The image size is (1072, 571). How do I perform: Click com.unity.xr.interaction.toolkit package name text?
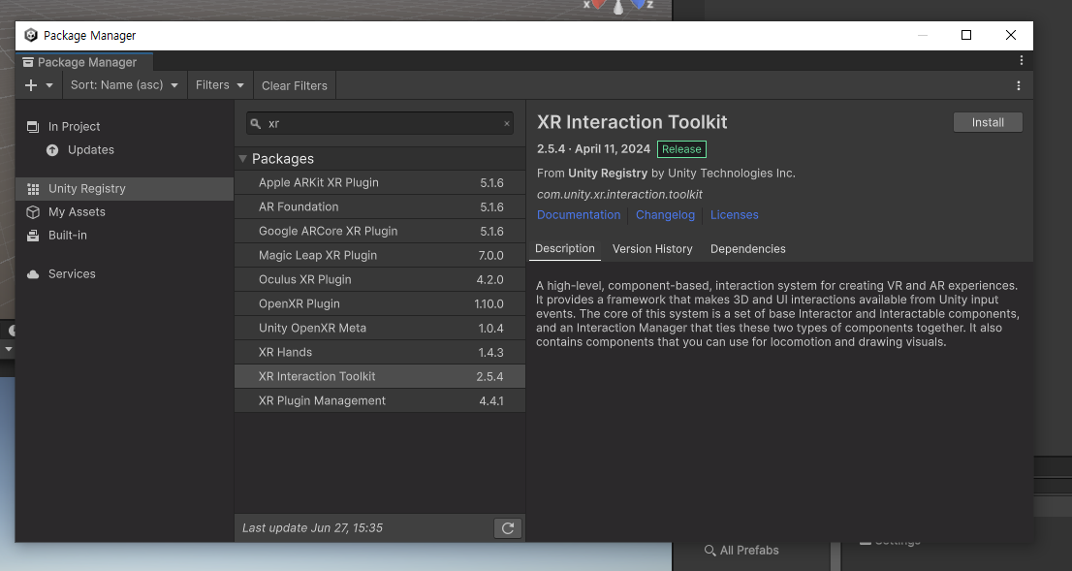click(619, 195)
